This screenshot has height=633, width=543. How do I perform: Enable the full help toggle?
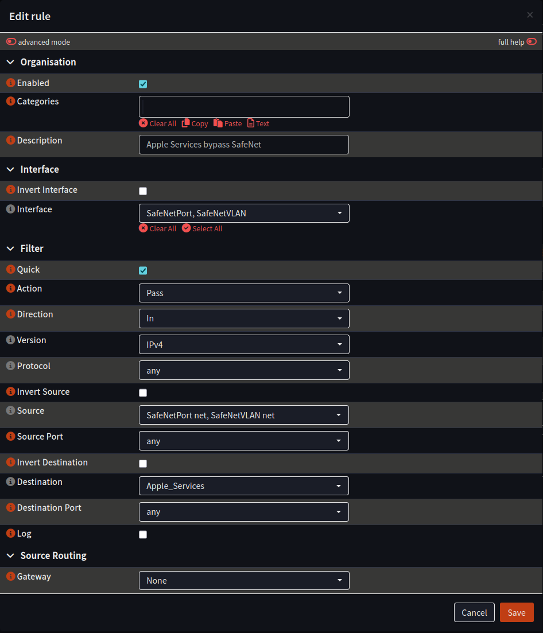coord(532,42)
